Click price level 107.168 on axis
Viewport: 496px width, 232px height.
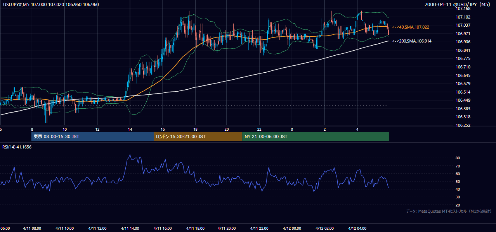tap(463, 9)
